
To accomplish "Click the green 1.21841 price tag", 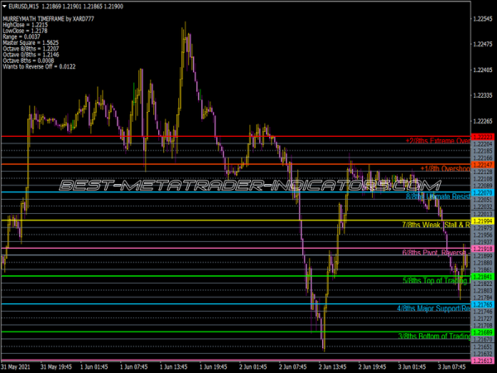I will coord(482,277).
